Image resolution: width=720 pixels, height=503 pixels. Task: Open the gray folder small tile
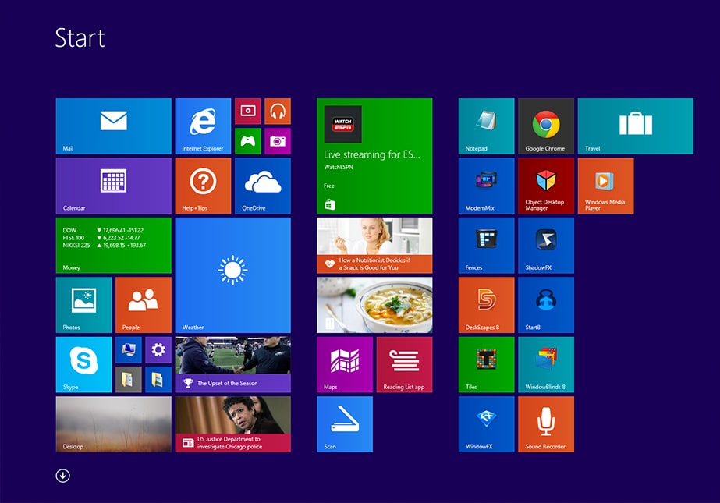(129, 380)
